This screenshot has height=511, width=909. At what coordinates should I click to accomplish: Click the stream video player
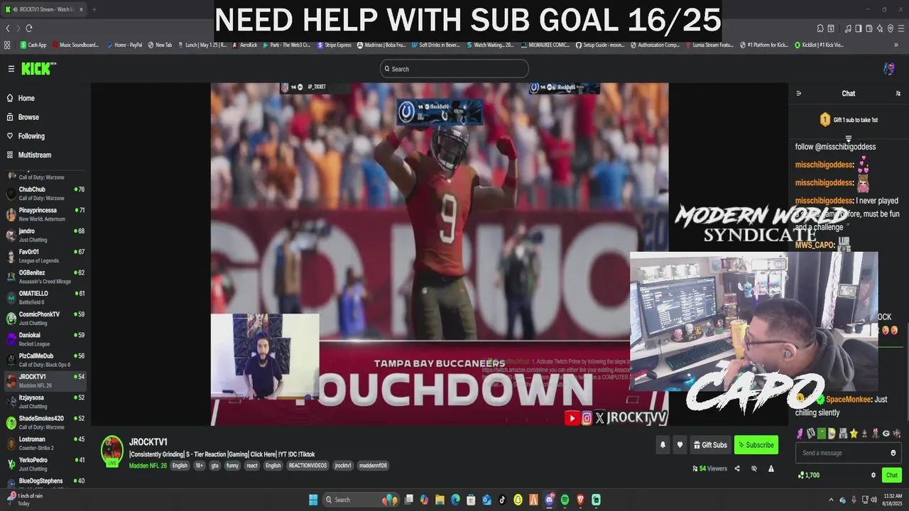pyautogui.click(x=439, y=254)
